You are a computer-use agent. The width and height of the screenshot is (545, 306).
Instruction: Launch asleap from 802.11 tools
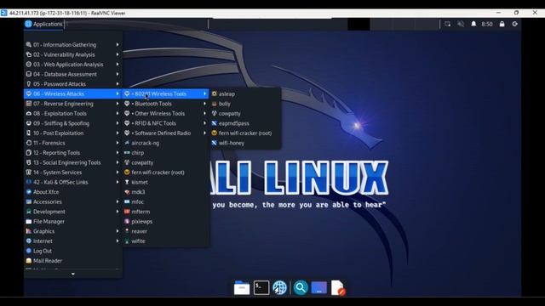[245, 93]
